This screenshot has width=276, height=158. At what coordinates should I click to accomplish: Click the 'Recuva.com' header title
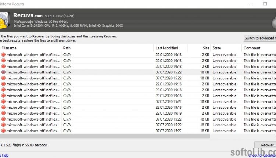coord(28,15)
